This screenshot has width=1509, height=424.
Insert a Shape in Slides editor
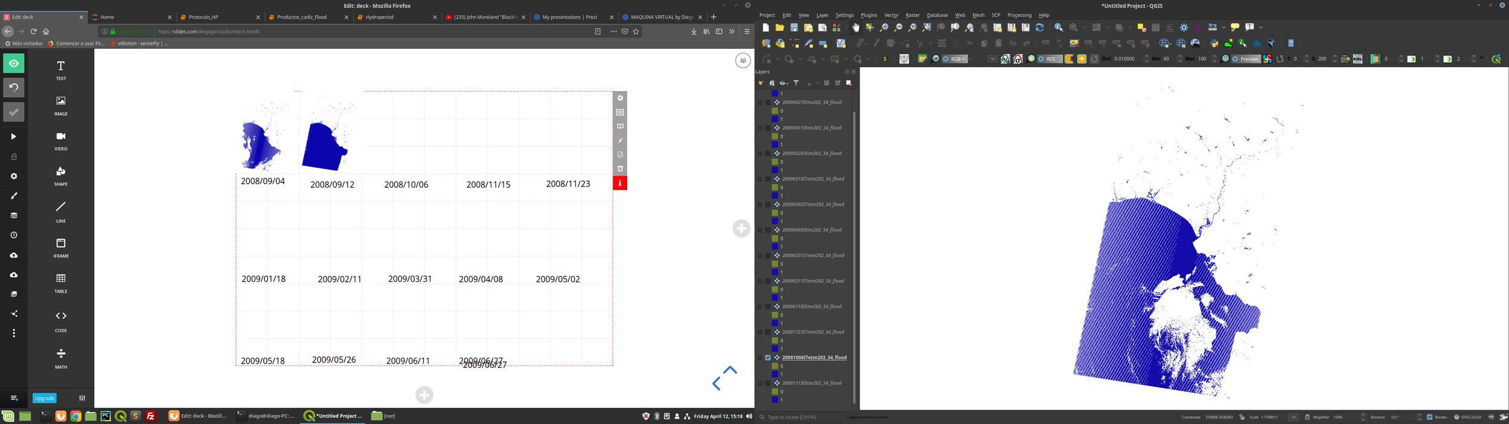pyautogui.click(x=61, y=176)
